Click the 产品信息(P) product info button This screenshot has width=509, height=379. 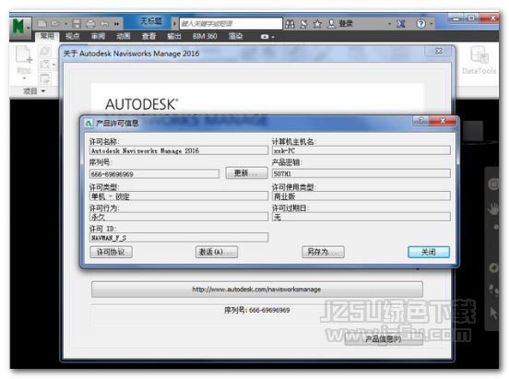click(x=384, y=339)
